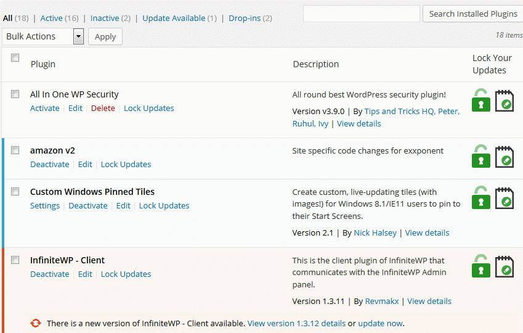Open Nick Halsey author link

pyautogui.click(x=375, y=233)
